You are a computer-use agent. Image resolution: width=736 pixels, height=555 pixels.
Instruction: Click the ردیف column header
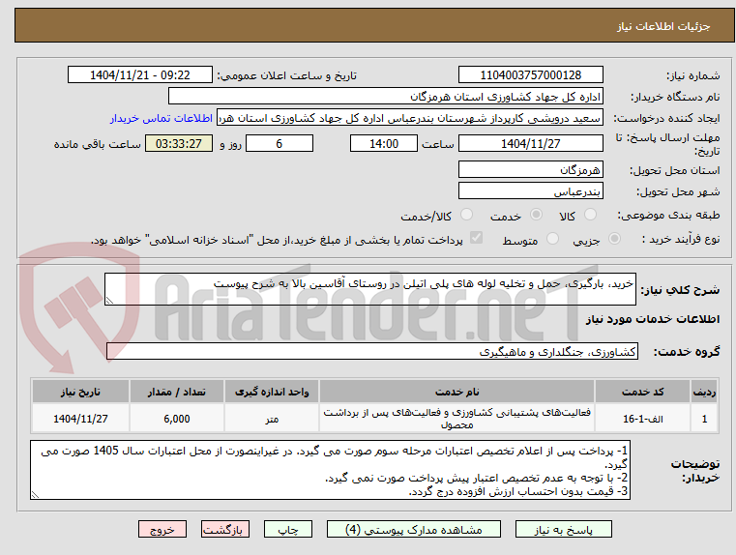[x=704, y=392]
